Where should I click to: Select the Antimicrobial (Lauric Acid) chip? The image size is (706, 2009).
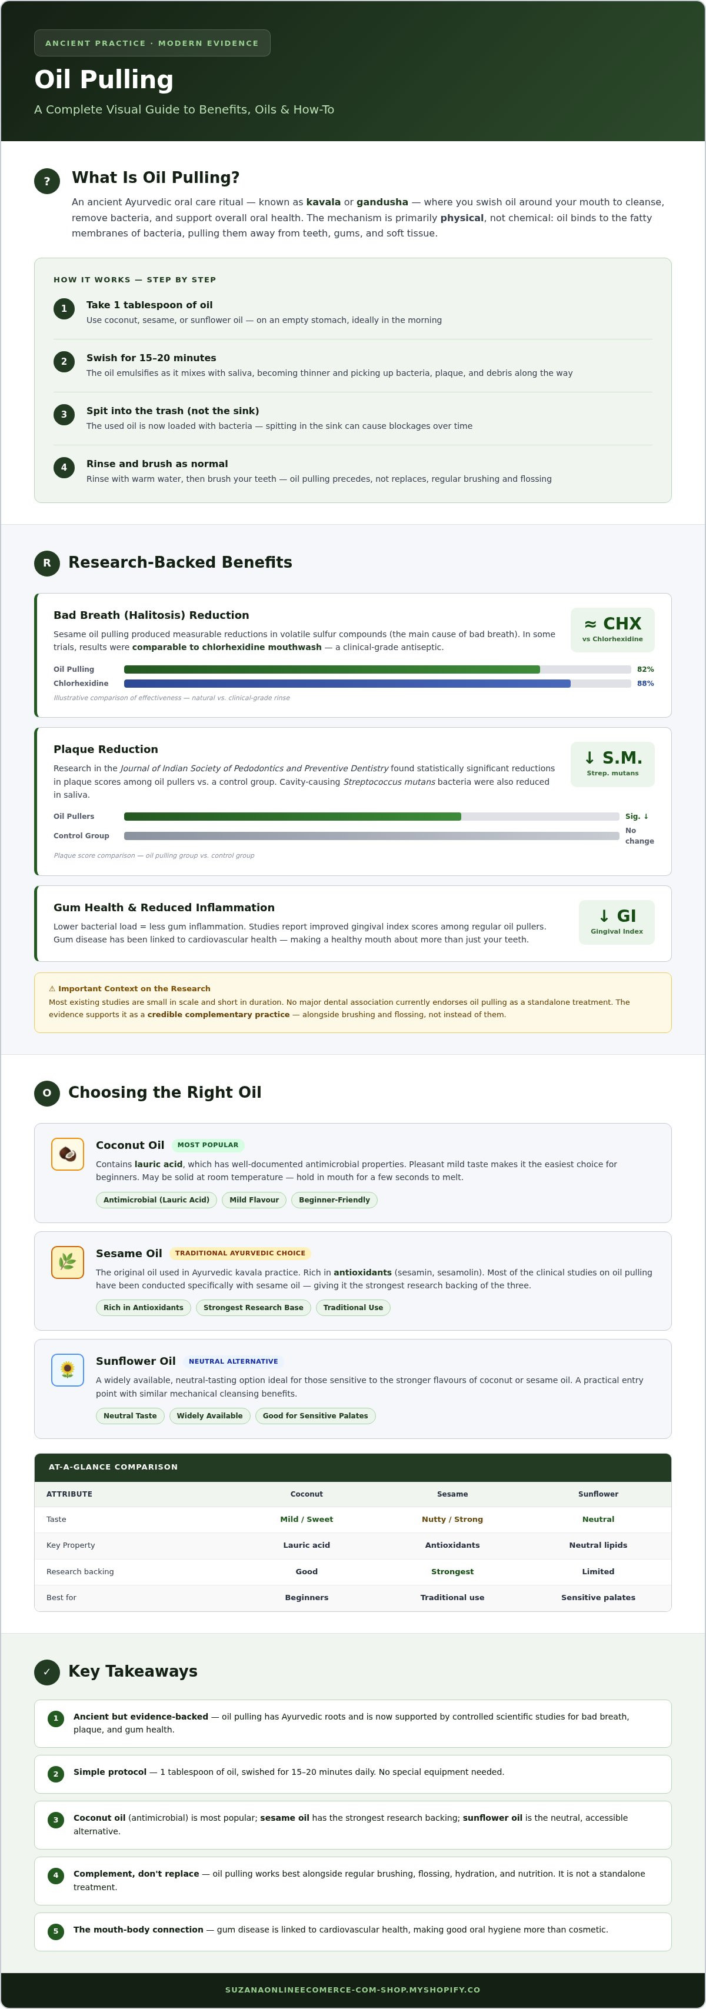(x=156, y=1200)
